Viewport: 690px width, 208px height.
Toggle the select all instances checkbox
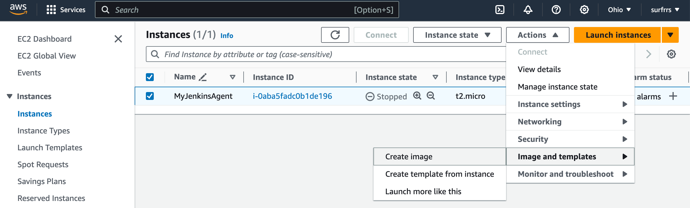150,77
